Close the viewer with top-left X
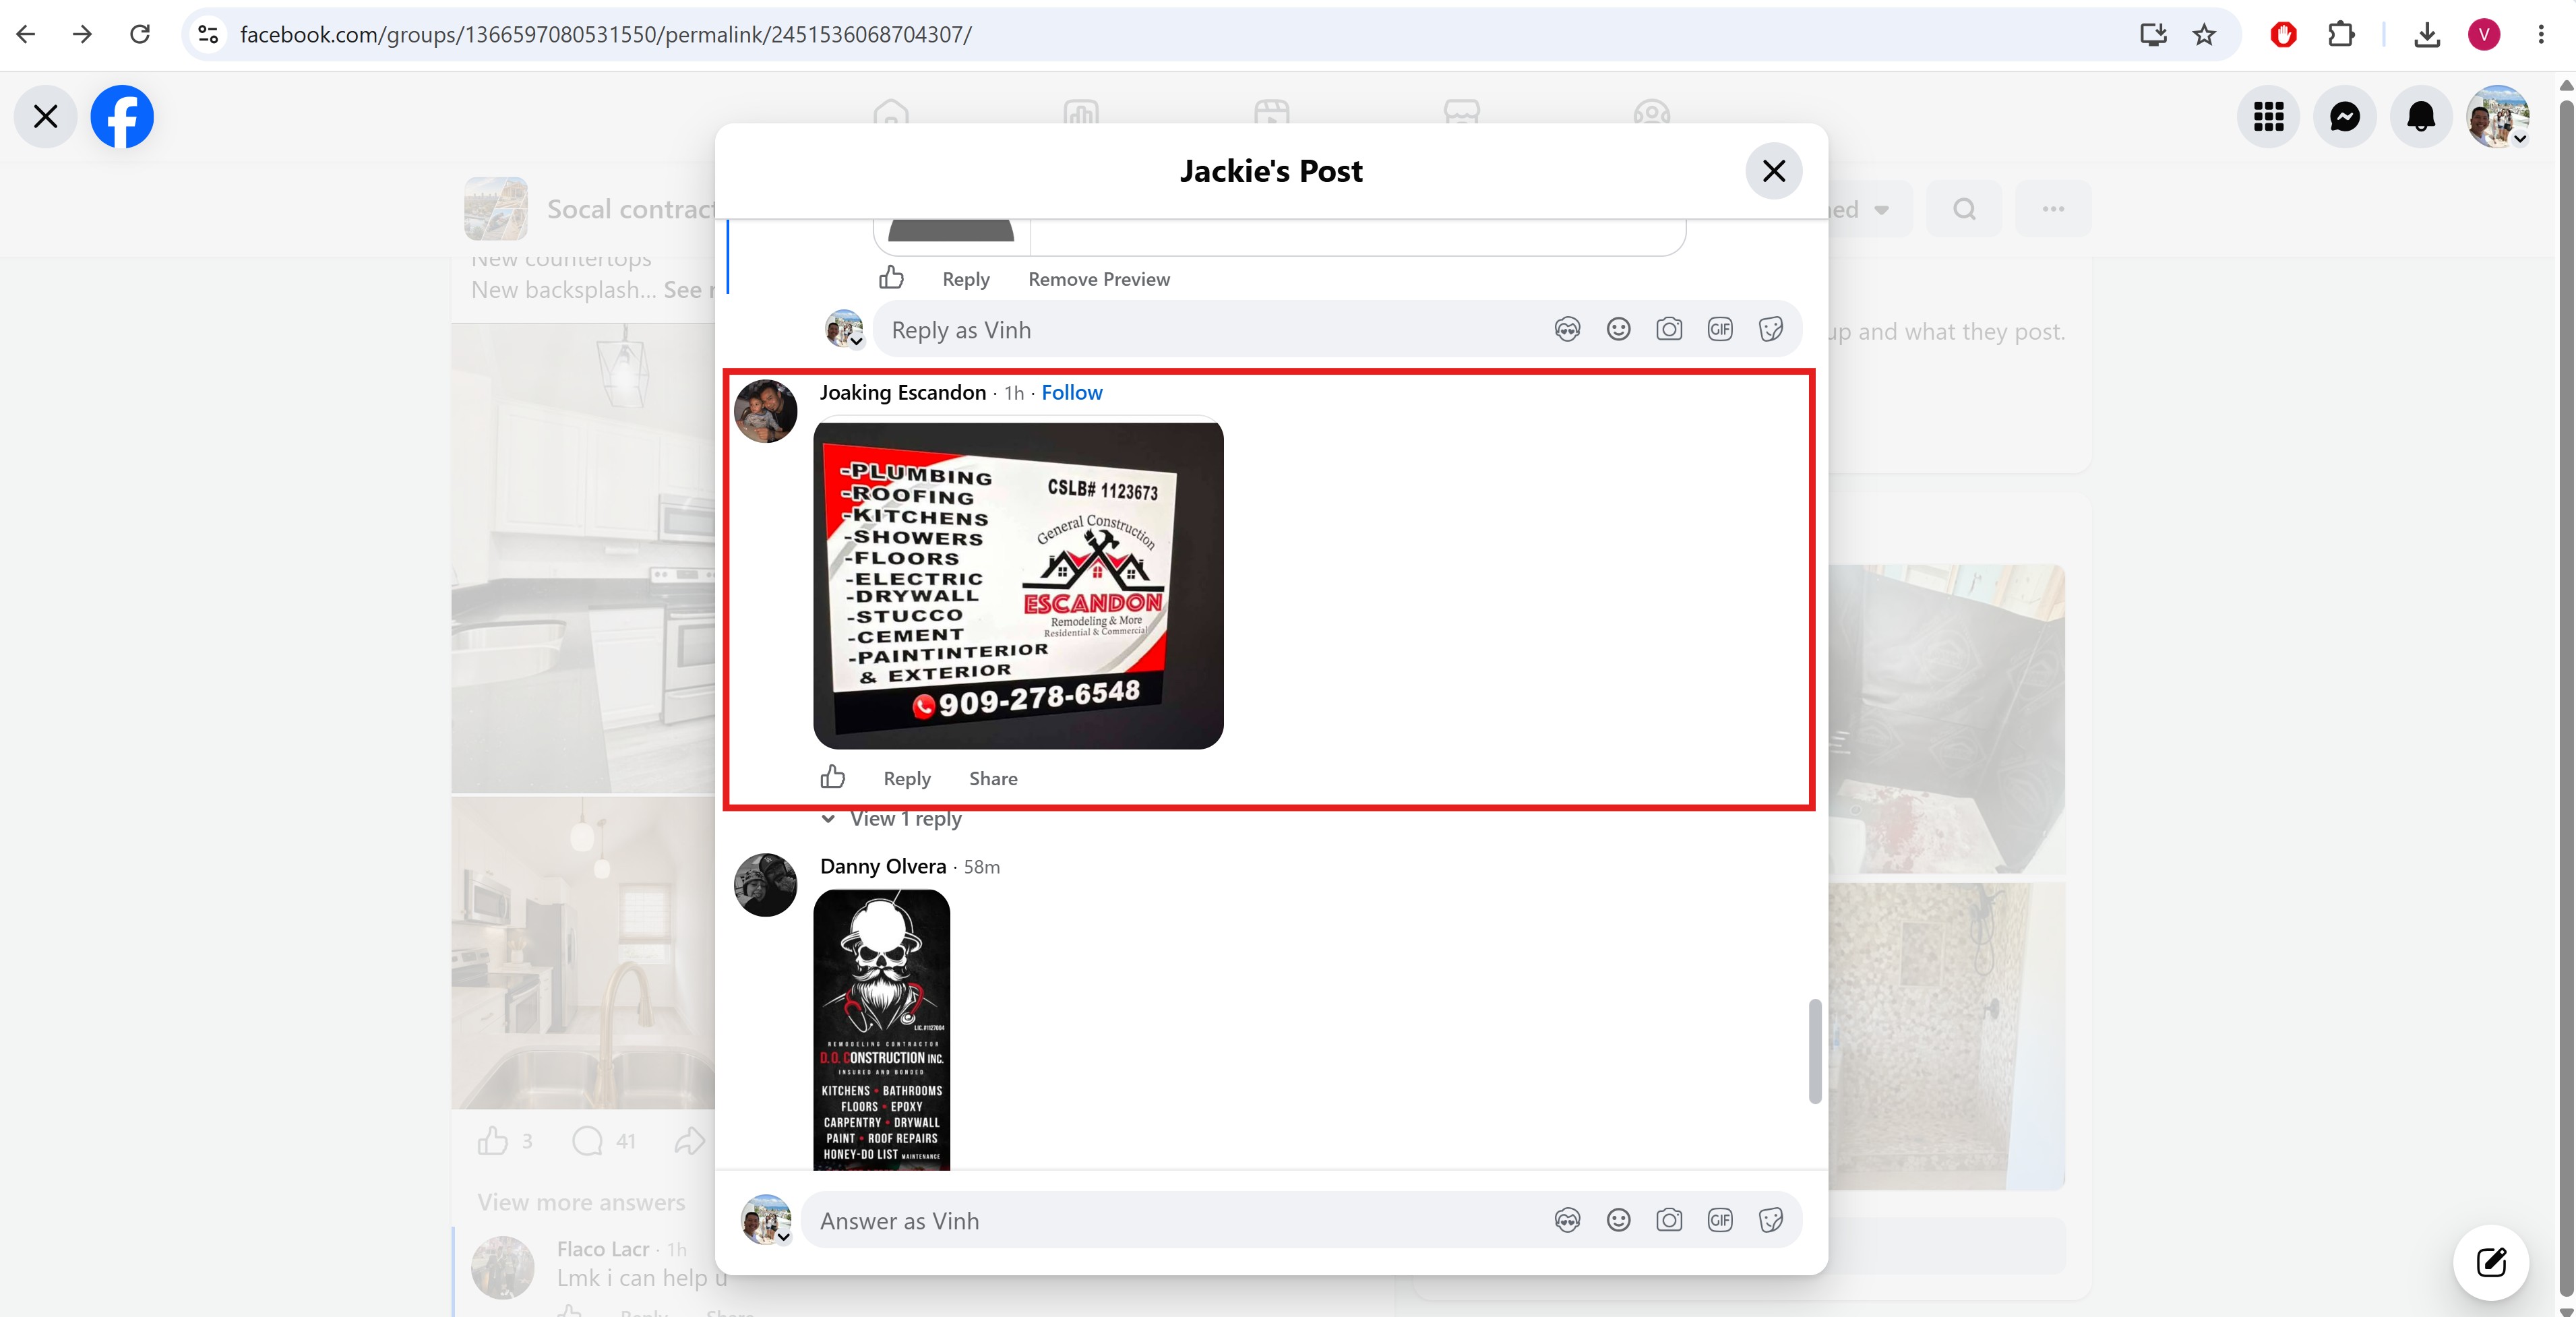Screen dimensions: 2576x1317 point(45,117)
